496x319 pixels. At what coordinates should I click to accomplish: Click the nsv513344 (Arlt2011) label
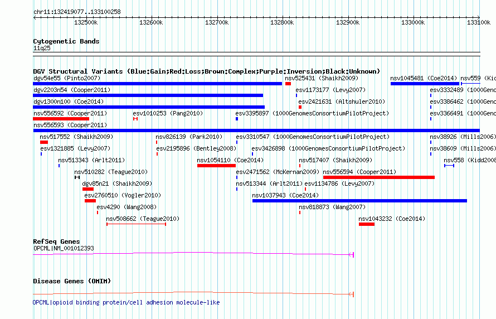[x=270, y=183]
